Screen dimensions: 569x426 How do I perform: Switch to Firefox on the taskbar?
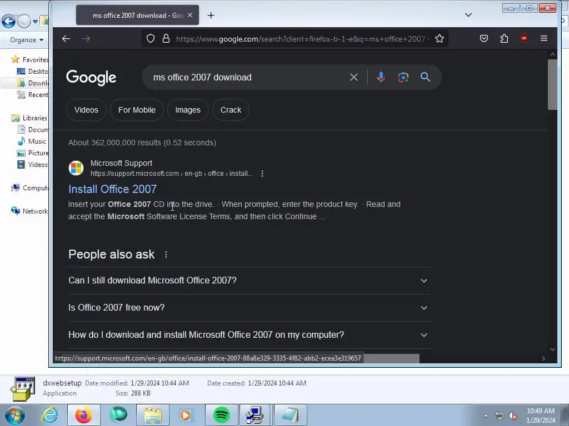pos(83,415)
